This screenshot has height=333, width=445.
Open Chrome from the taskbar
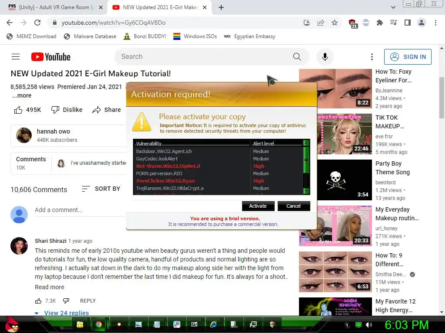[x=99, y=324]
